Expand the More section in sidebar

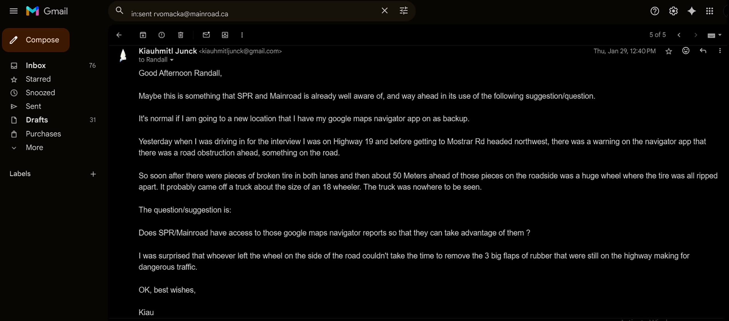coord(34,147)
